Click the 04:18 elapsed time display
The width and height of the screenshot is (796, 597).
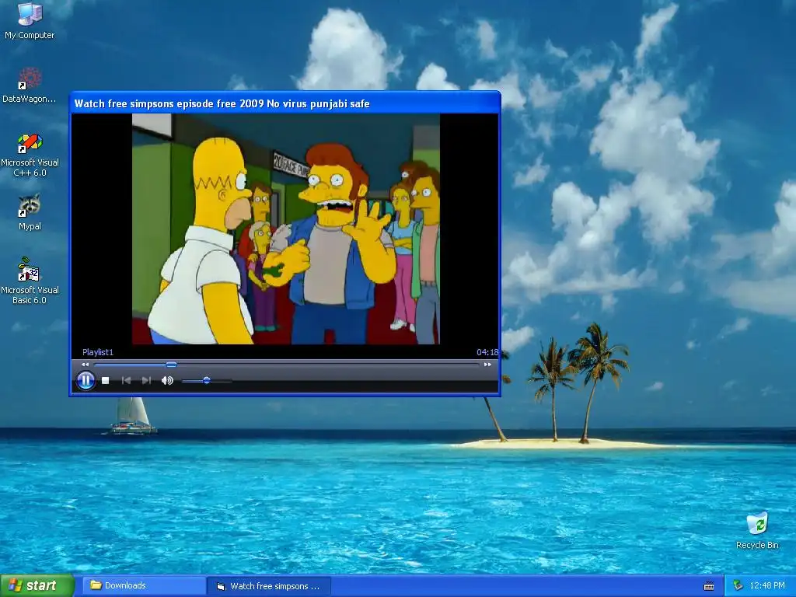487,352
